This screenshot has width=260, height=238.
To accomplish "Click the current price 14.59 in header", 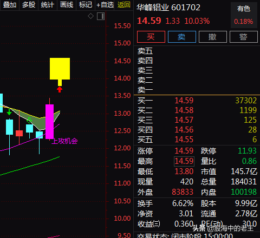I will coord(149,21).
